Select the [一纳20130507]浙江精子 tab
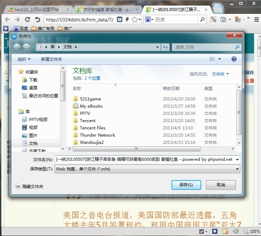 176,10
